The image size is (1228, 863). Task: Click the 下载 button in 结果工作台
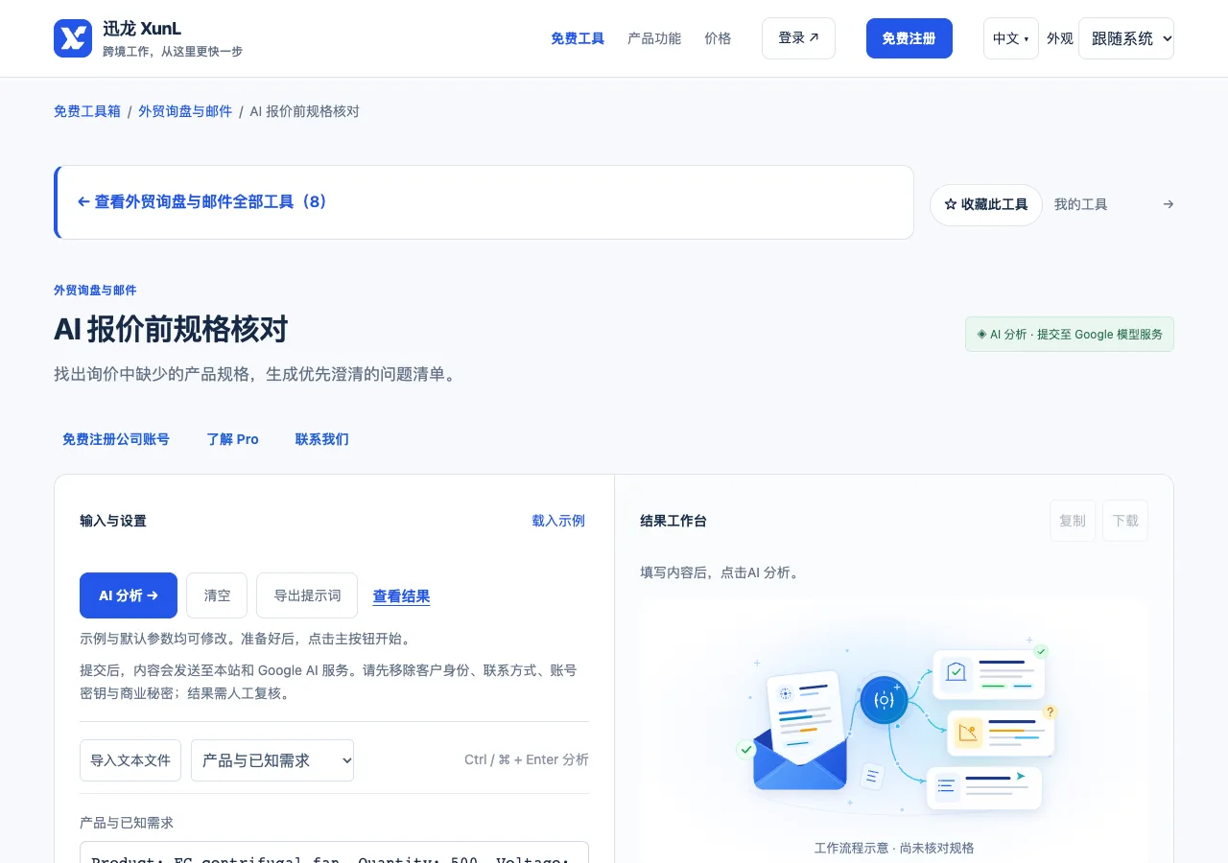[1125, 521]
